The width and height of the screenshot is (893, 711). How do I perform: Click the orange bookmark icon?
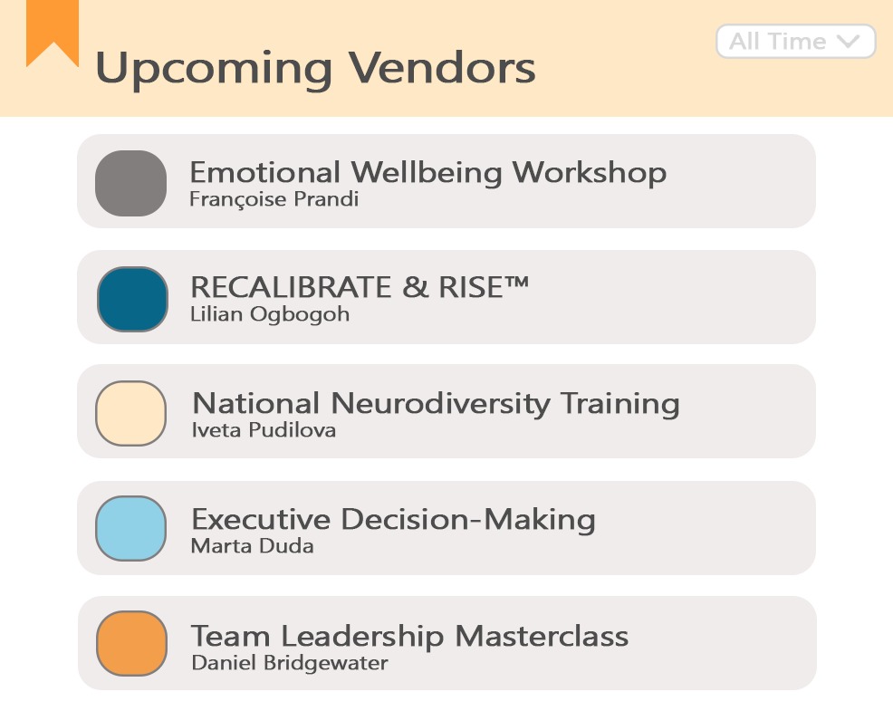tap(52, 32)
